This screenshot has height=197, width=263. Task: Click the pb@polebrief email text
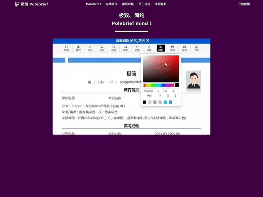(x=130, y=82)
